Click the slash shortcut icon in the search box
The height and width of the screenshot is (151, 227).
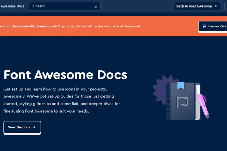[96, 6]
